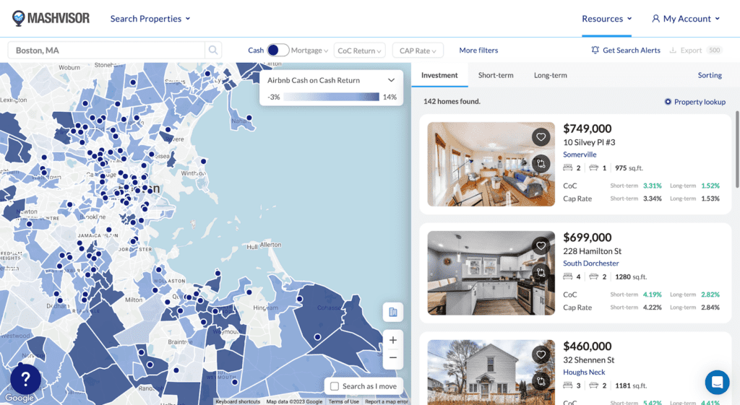The width and height of the screenshot is (740, 405).
Task: Open the My Account menu
Action: pos(686,19)
